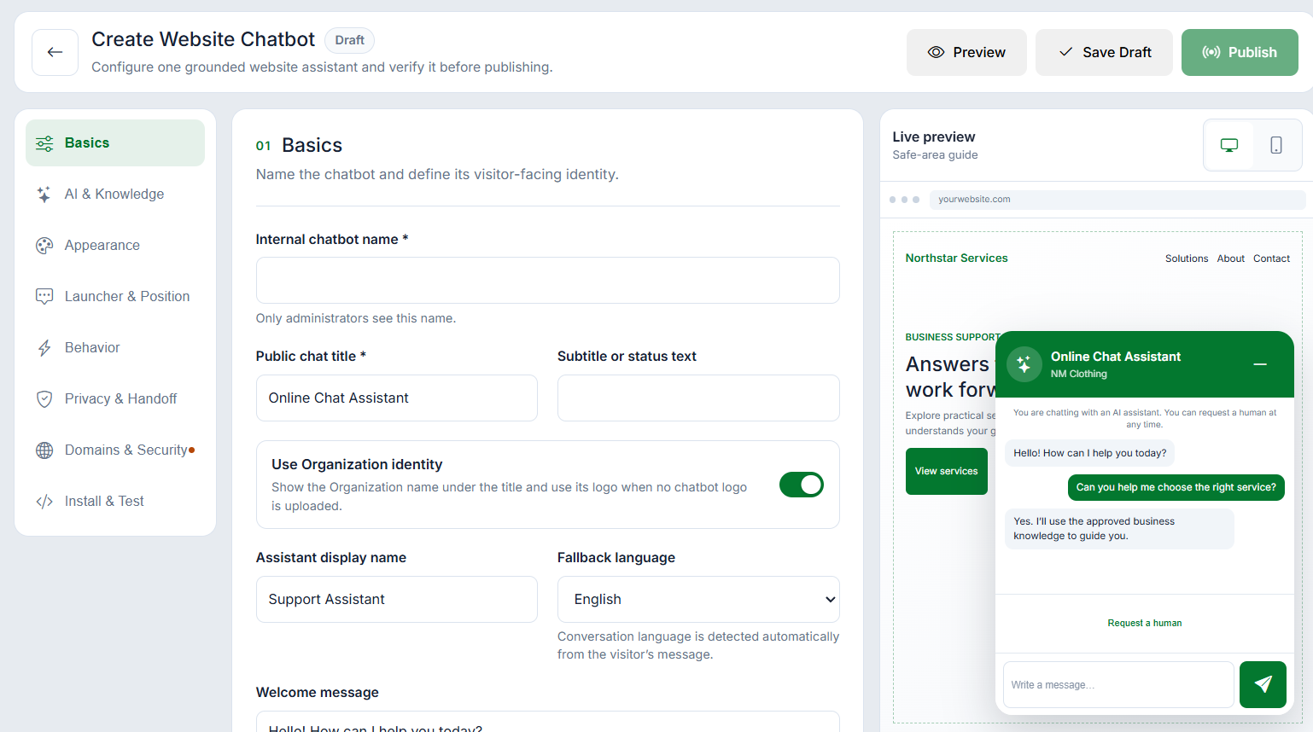
Task: Click the back arrow button
Action: click(55, 52)
